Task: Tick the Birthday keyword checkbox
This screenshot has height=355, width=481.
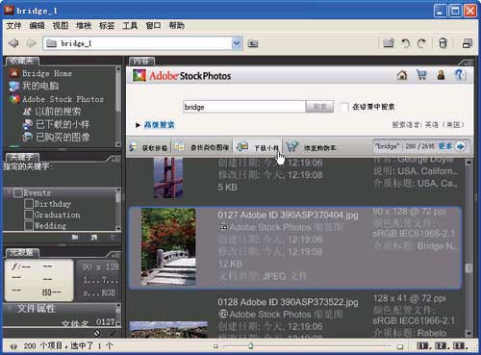Action: pos(29,204)
